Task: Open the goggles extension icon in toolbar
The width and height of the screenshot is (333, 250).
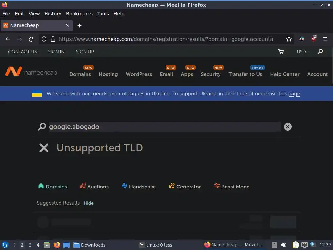Action: pos(301,39)
